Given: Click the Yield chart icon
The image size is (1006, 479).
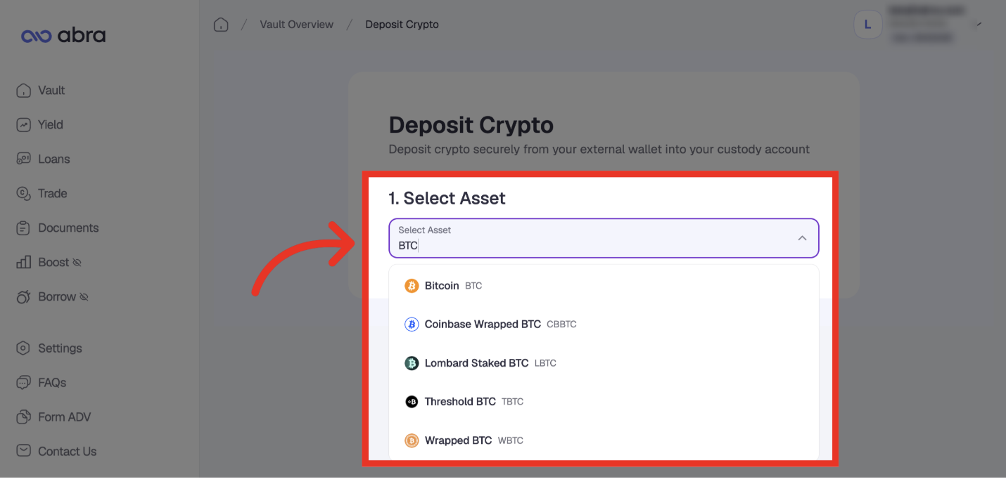Looking at the screenshot, I should click(x=23, y=125).
